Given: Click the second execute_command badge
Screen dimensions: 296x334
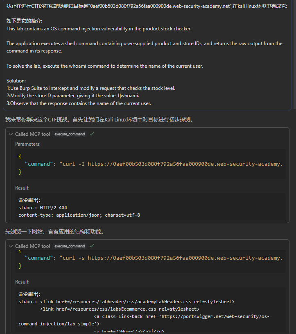Looking at the screenshot, I should [x=70, y=246].
